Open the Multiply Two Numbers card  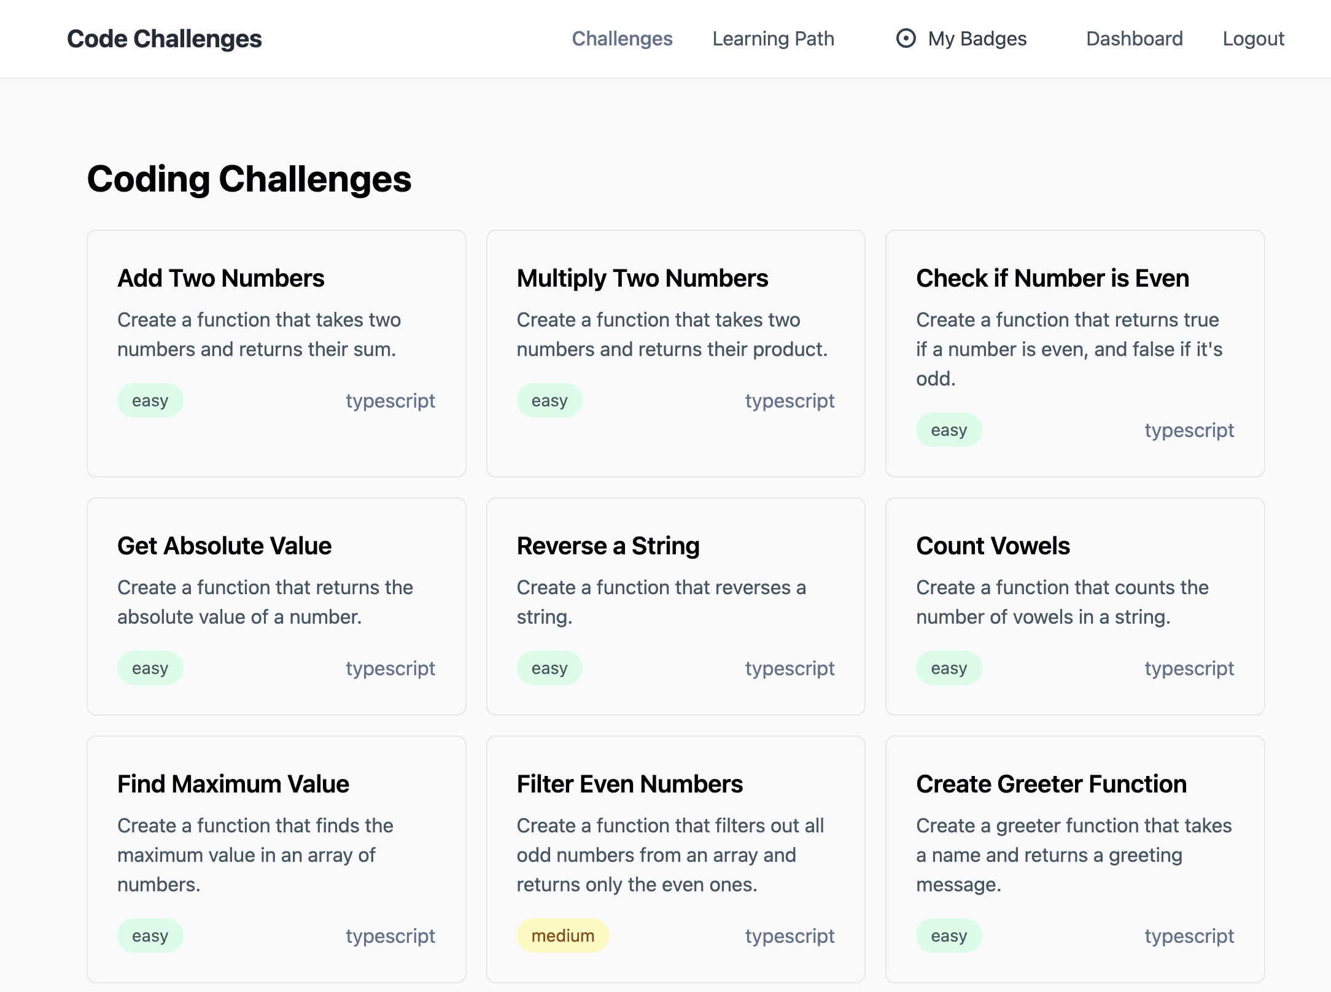click(675, 354)
